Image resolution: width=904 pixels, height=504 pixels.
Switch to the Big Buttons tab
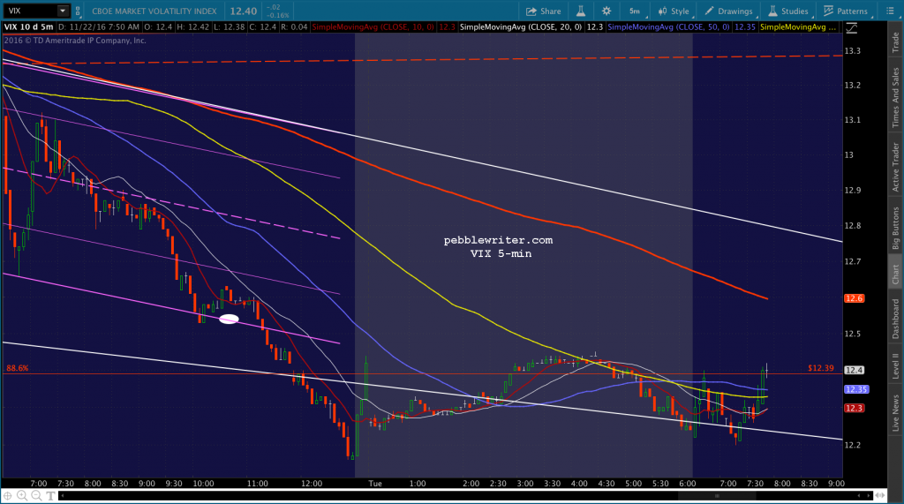coord(895,229)
